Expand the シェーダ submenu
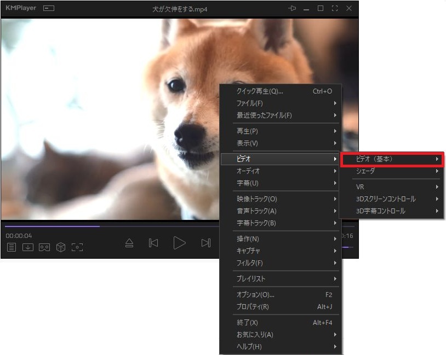 click(x=391, y=171)
